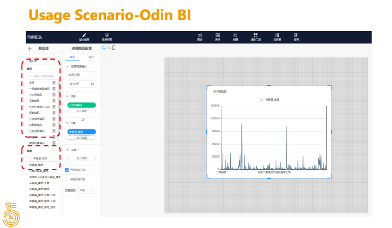Select 带看量_集团-买卖 measure row
The height and width of the screenshot is (228, 392).
(x=39, y=183)
